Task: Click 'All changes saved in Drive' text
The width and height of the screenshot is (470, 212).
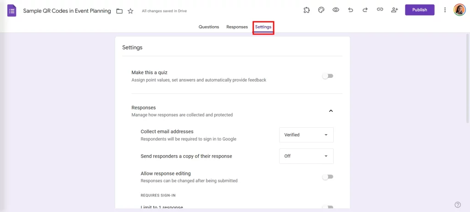Action: [x=164, y=11]
